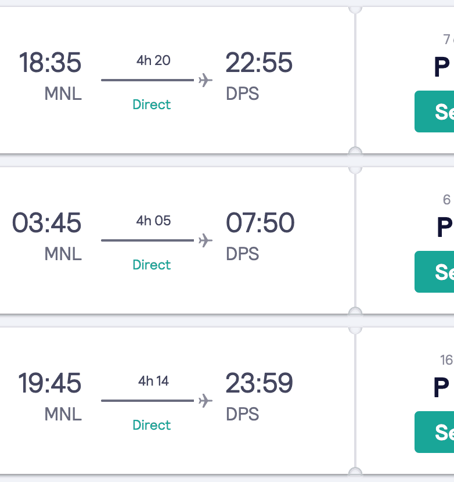
Task: Click the Direct label under 4h 14
Action: point(152,425)
